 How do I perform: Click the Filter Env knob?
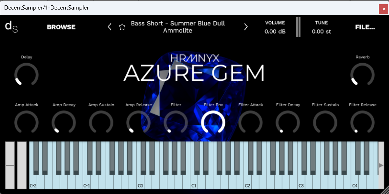pyautogui.click(x=213, y=123)
